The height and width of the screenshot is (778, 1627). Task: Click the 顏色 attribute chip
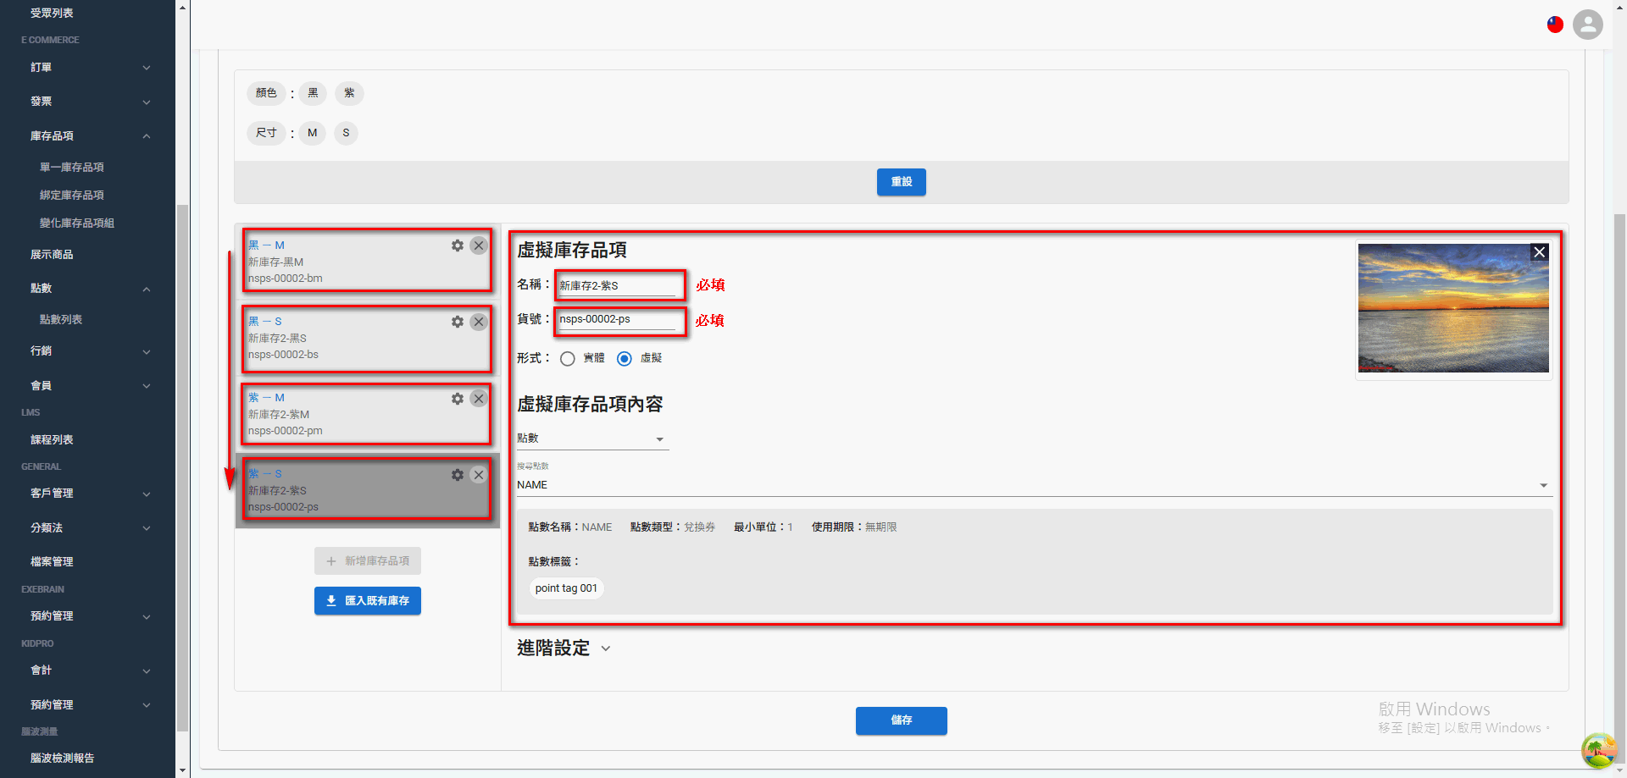point(266,93)
